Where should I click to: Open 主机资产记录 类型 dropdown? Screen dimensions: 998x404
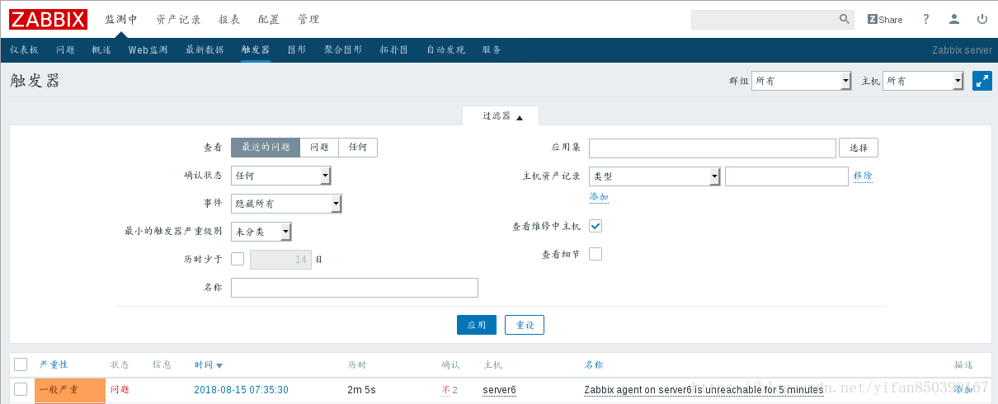click(655, 176)
